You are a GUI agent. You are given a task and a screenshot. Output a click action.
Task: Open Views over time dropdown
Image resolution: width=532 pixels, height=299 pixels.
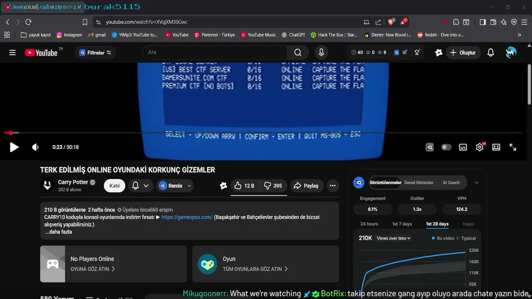pyautogui.click(x=394, y=238)
